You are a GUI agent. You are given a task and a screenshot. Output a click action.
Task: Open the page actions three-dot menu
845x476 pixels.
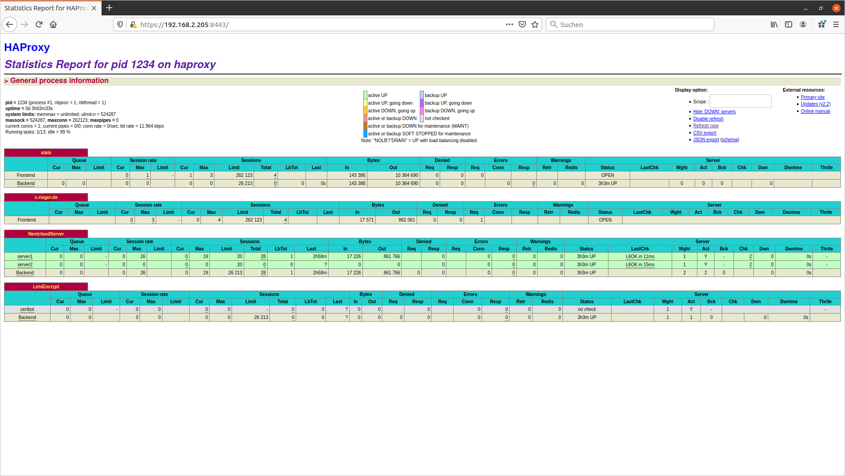(x=510, y=24)
